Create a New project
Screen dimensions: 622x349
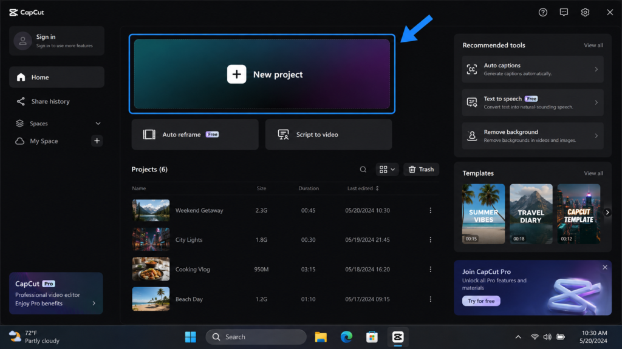[262, 74]
